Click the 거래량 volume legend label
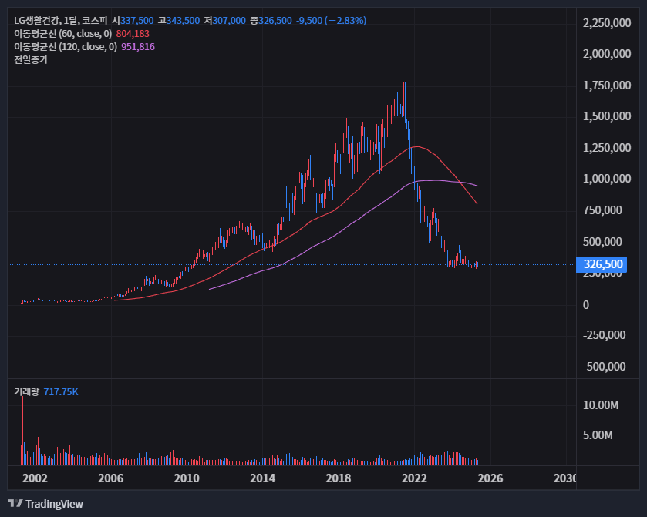The image size is (647, 517). (x=26, y=391)
